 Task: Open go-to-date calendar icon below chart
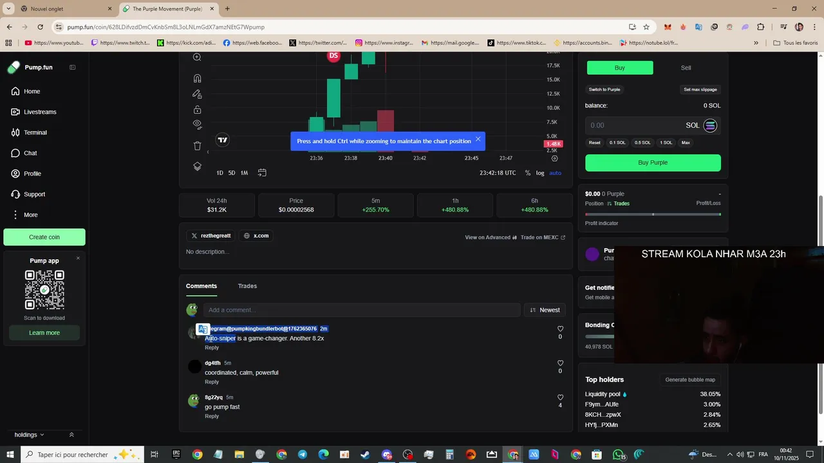click(x=262, y=173)
